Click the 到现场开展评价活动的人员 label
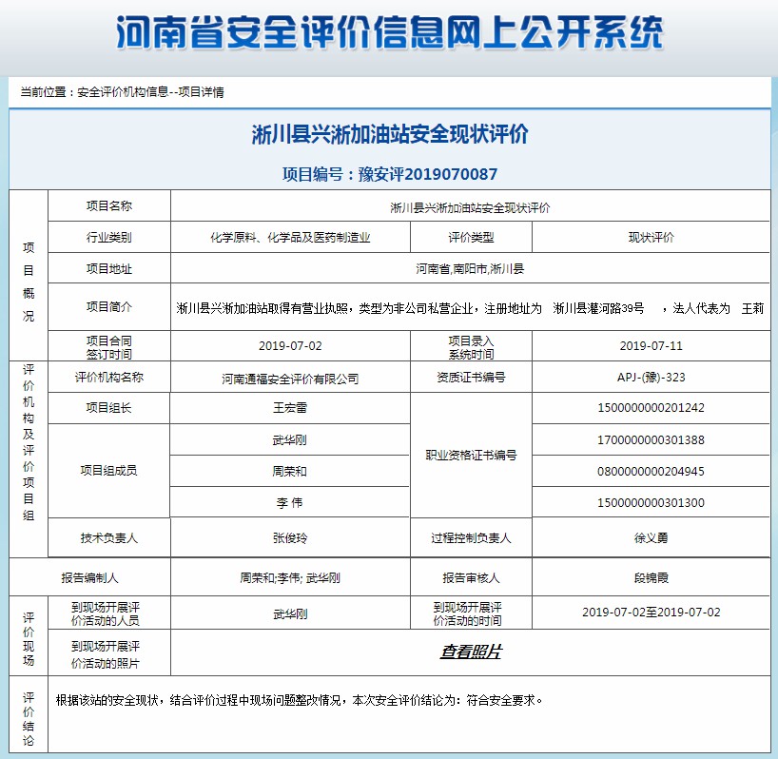 pyautogui.click(x=106, y=613)
